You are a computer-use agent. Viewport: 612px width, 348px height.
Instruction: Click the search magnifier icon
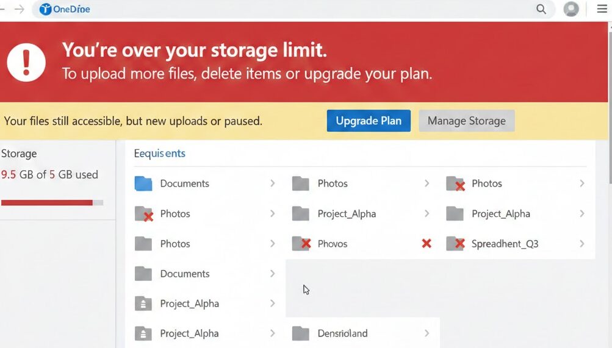click(541, 9)
